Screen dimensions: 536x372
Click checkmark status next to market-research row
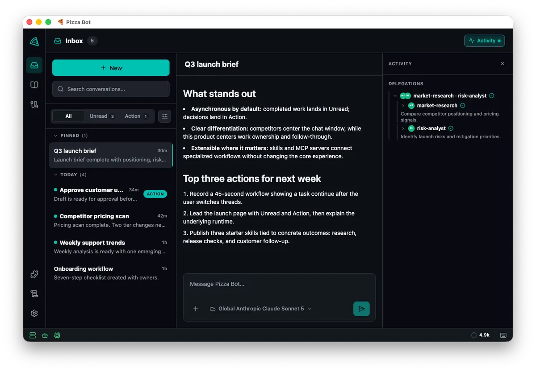point(463,106)
